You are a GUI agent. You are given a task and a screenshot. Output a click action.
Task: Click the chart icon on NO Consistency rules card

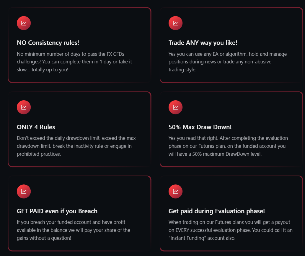tap(24, 23)
